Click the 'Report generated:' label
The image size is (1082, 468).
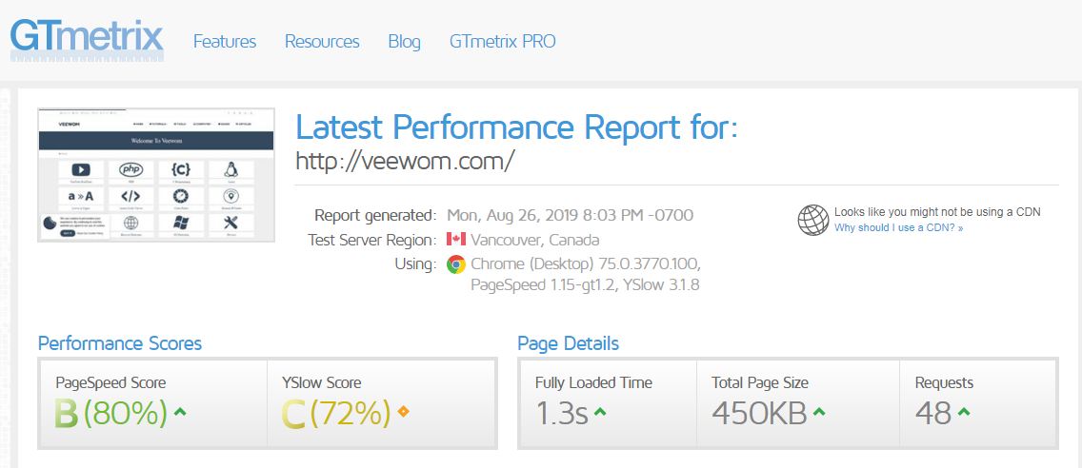375,215
